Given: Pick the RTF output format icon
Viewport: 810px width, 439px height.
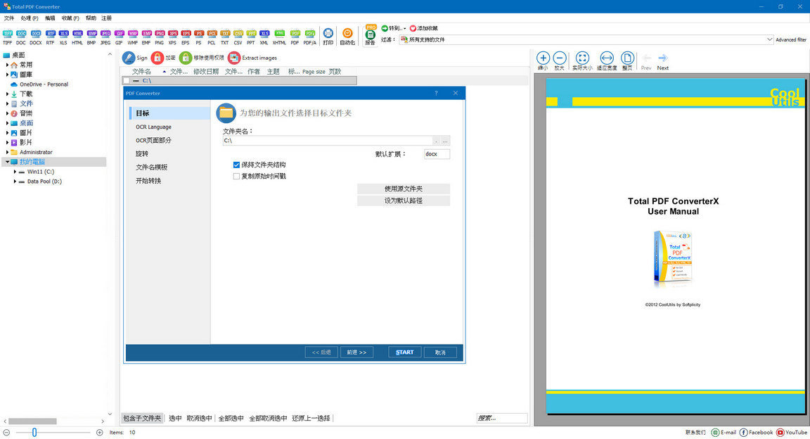Looking at the screenshot, I should [x=50, y=36].
